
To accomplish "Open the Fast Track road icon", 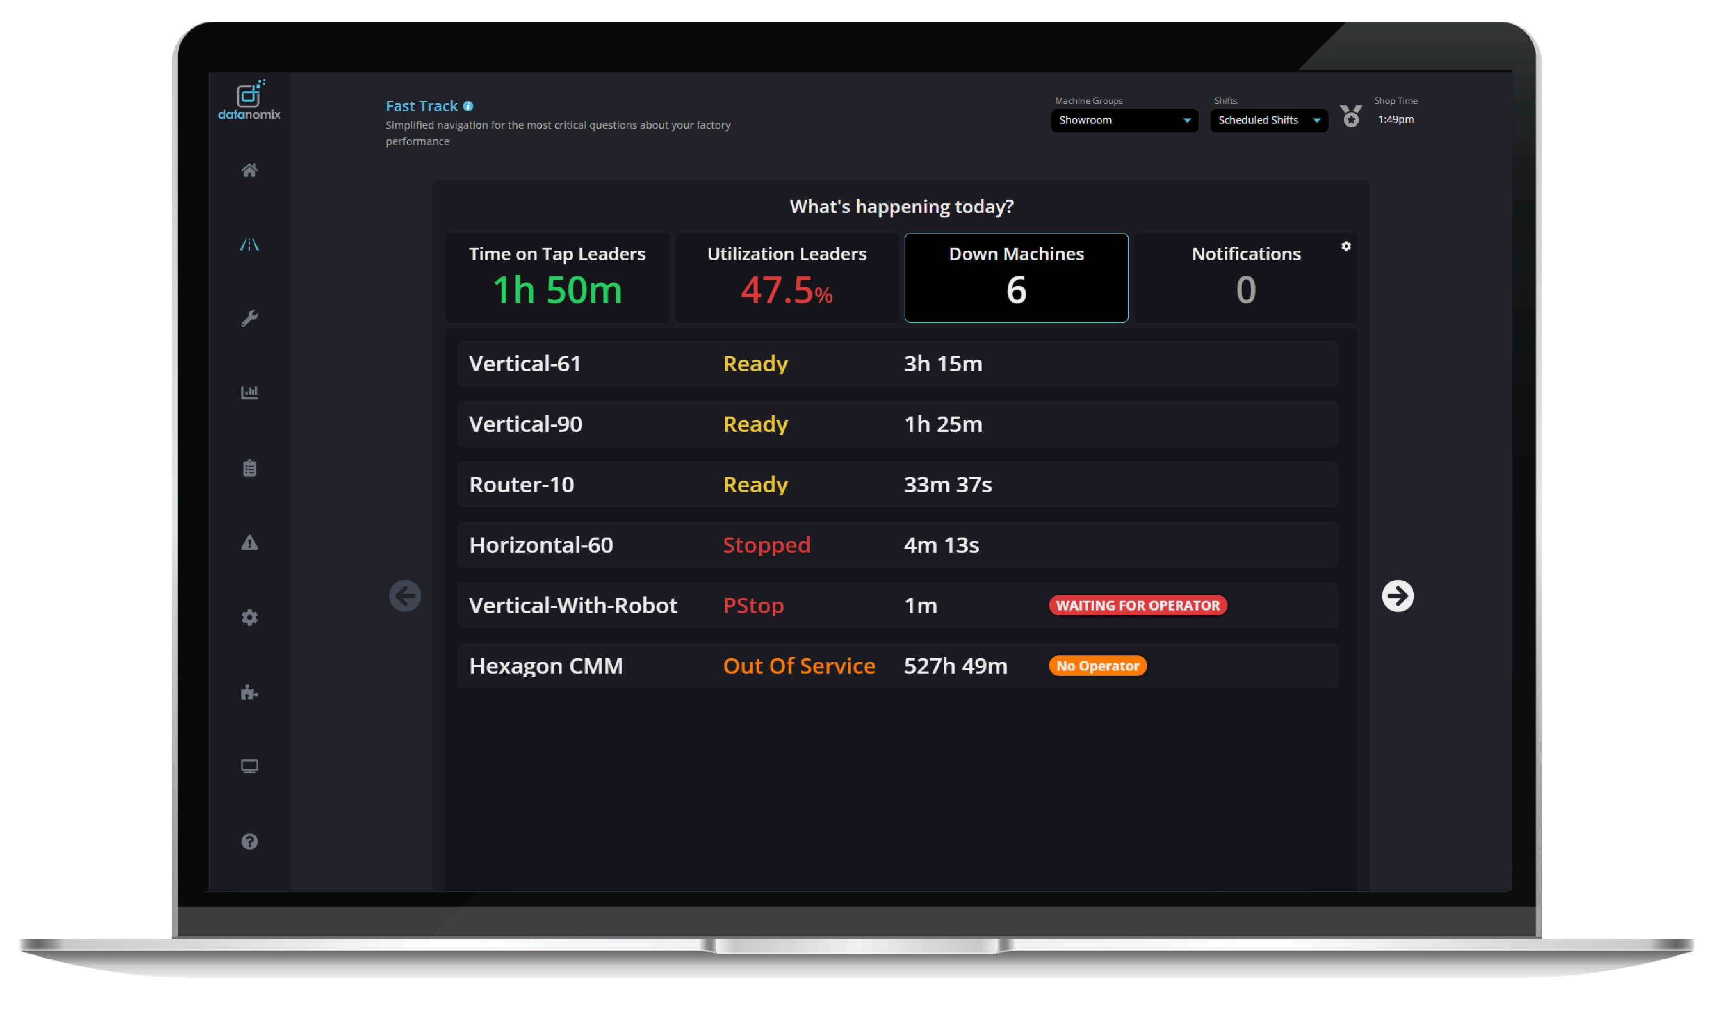I will click(250, 245).
